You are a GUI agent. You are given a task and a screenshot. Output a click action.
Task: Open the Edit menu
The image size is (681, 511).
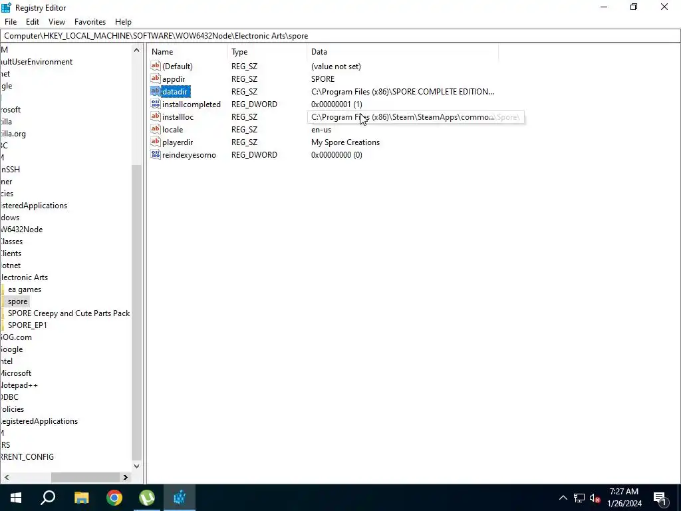[x=33, y=22]
